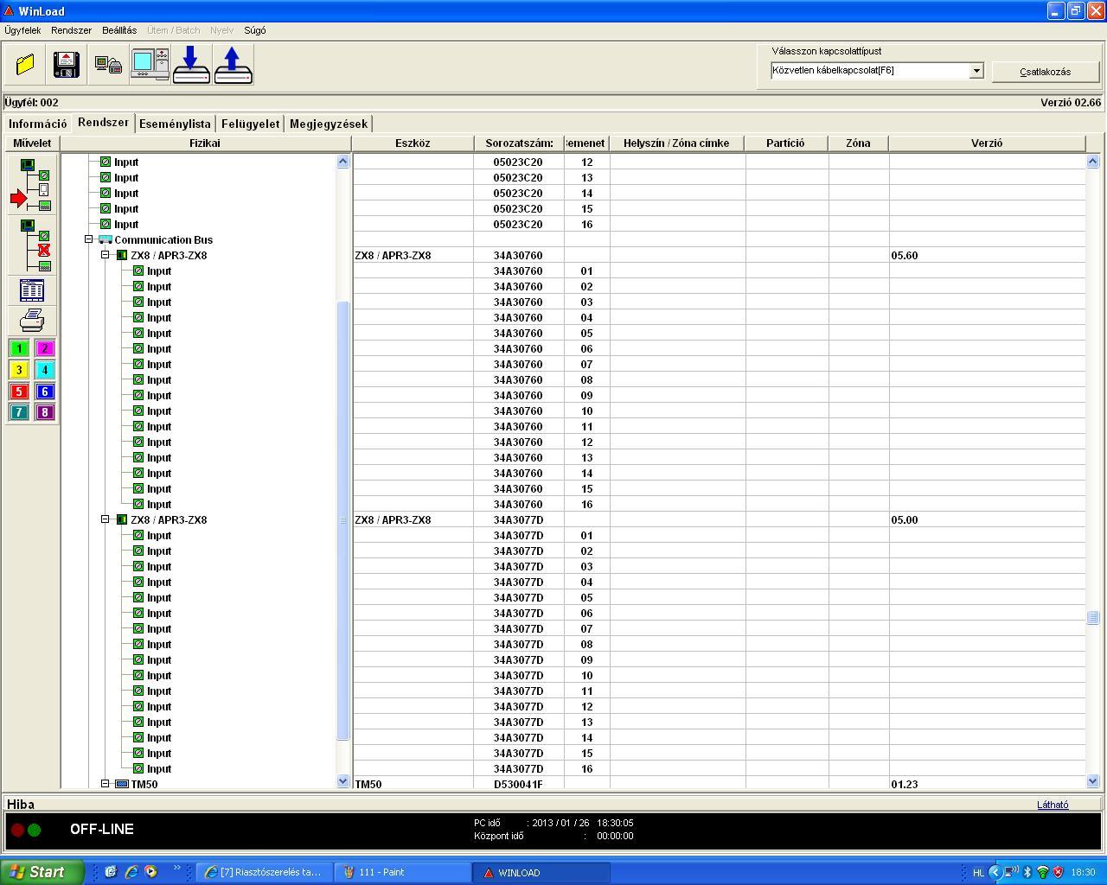Select red partition swatch 5
Screen dimensions: 1107x885
(19, 392)
